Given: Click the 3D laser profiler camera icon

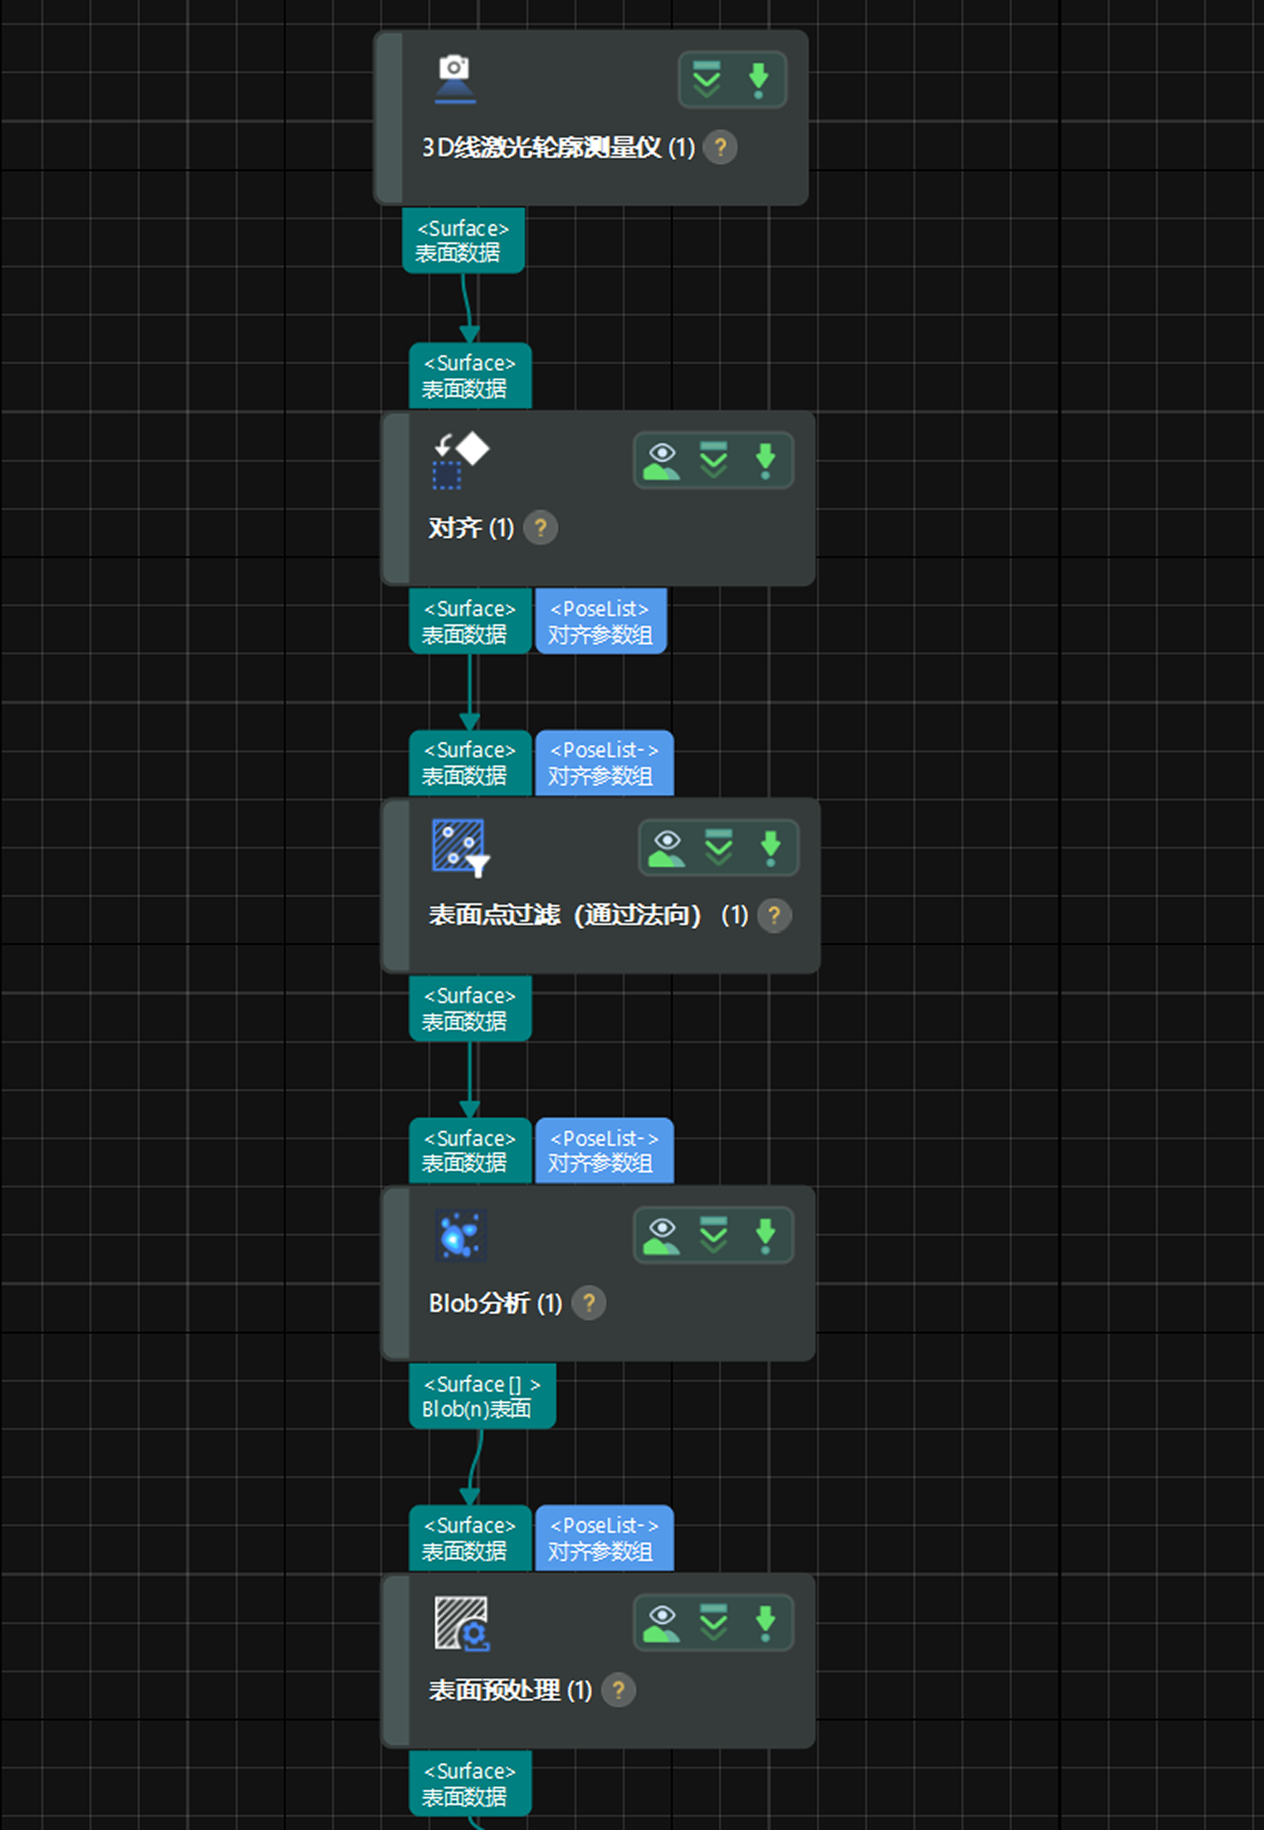Looking at the screenshot, I should click(x=454, y=80).
